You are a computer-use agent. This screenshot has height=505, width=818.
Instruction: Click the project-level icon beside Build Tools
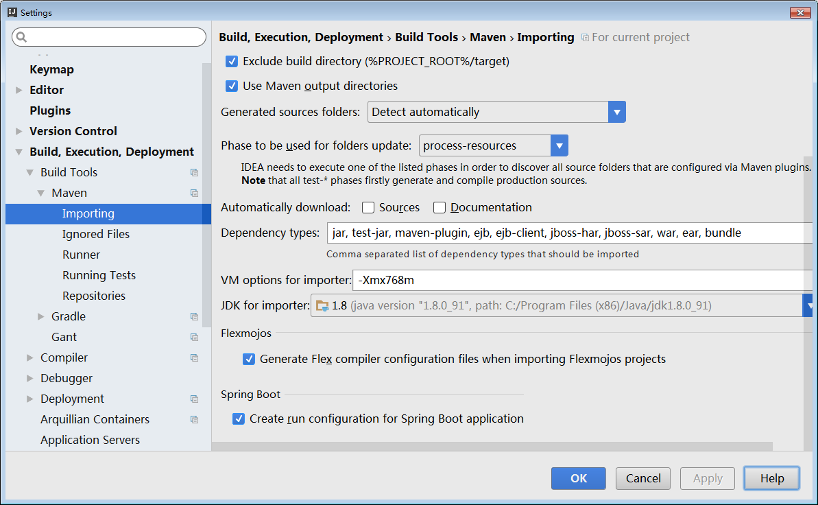(194, 172)
